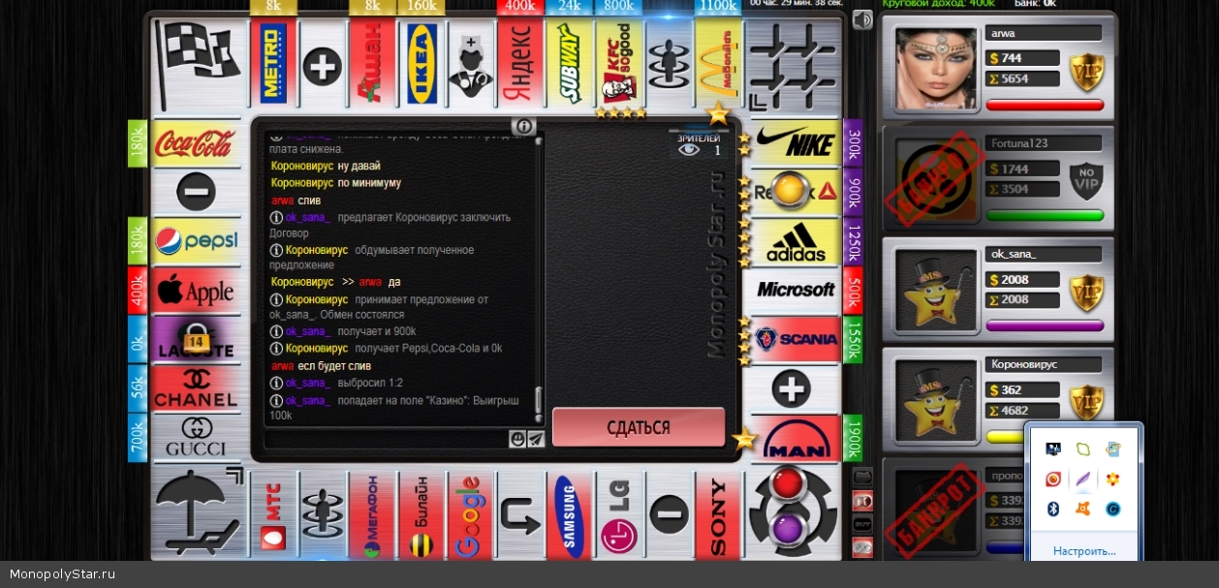Image resolution: width=1219 pixels, height=588 pixels.
Task: Click arwa's VIP shield badge
Action: [x=1086, y=73]
